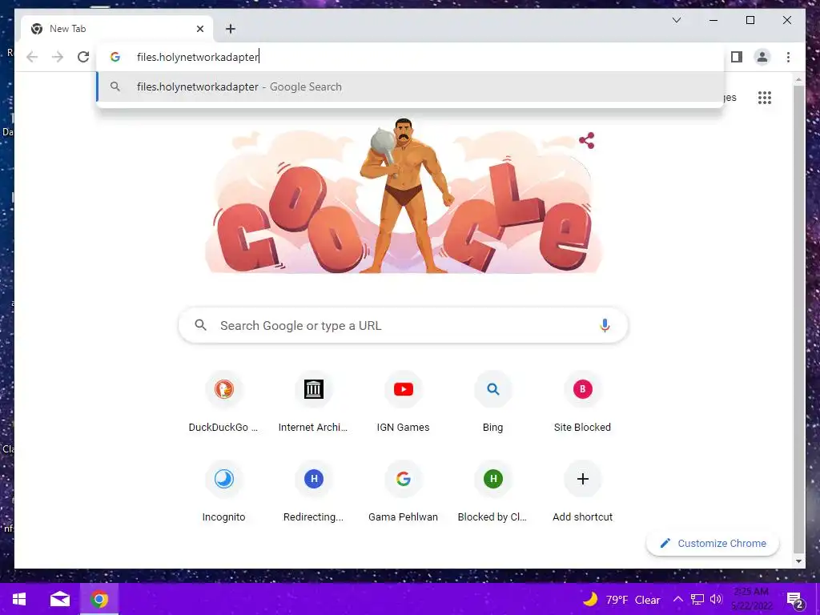Click the taskbar clock and date
This screenshot has width=820, height=615.
(751, 599)
